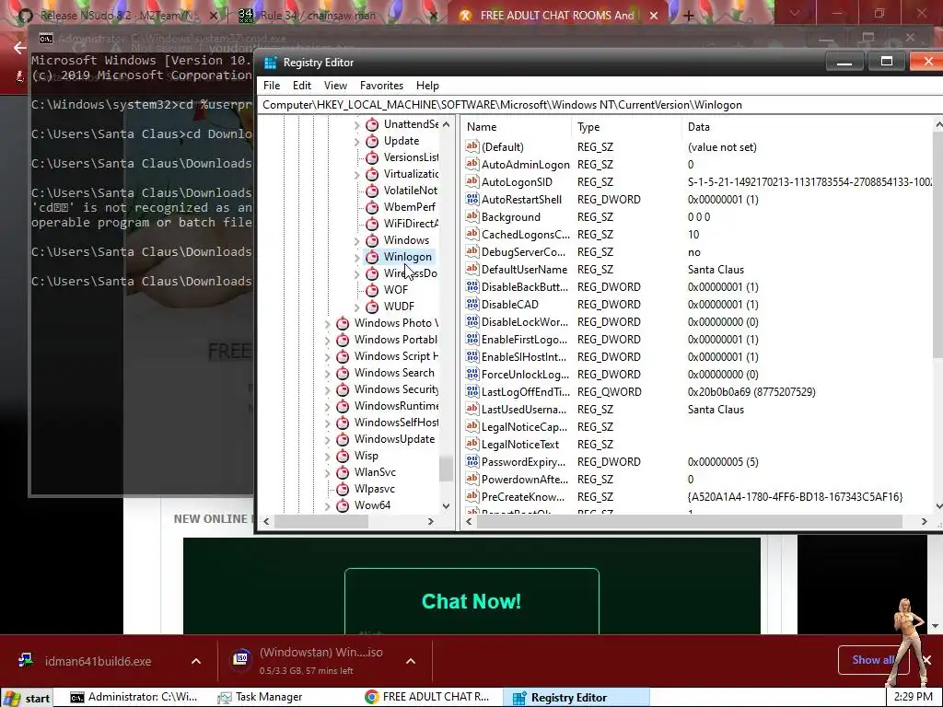Viewport: 943px width, 707px height.
Task: Select the DisableLockWorkstation value row
Action: 698,321
